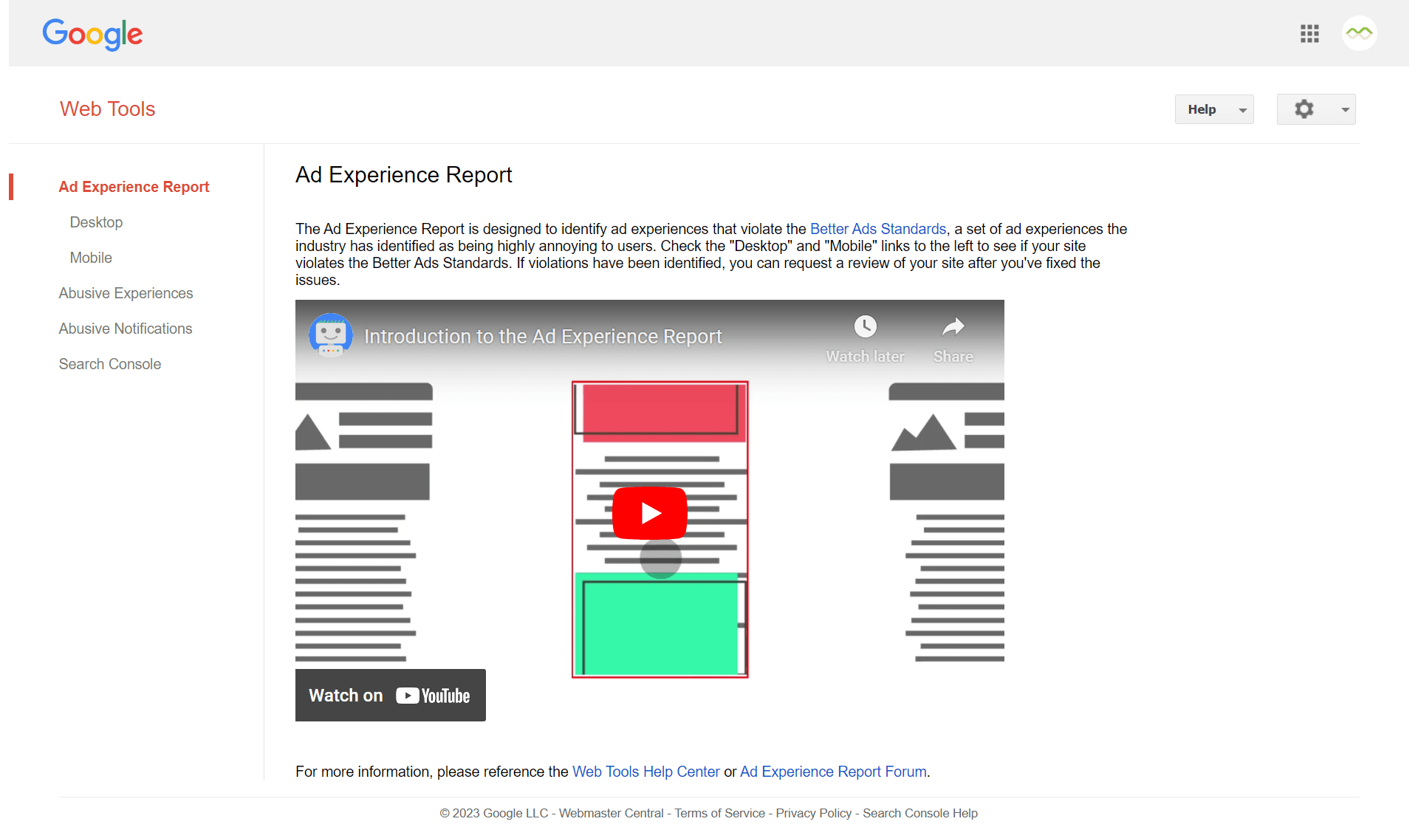Open the Better Ads Standards link
The image size is (1418, 827).
(877, 229)
